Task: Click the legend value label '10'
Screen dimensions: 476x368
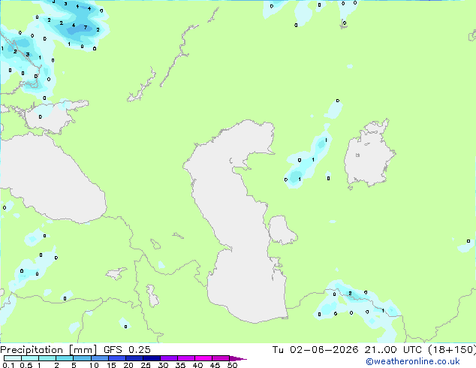Action: pos(94,365)
